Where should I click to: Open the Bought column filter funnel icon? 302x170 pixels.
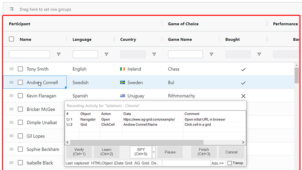(x=259, y=54)
